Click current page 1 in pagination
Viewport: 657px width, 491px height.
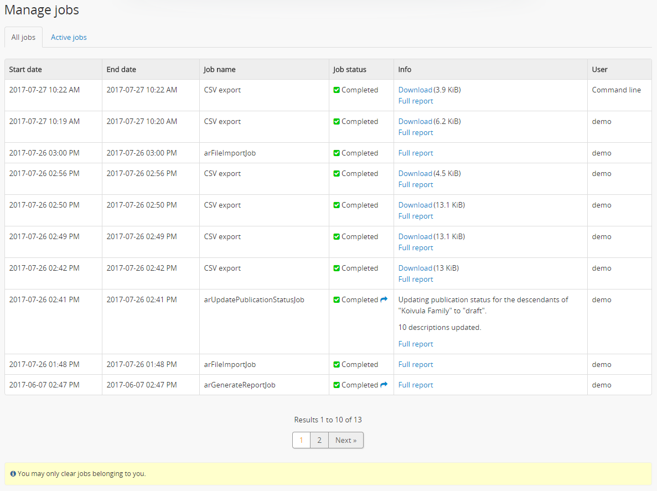coord(301,440)
